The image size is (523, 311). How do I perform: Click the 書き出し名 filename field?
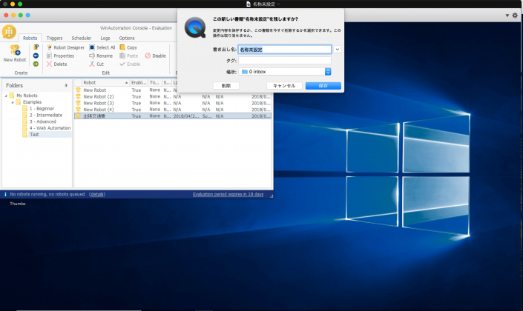coord(285,50)
